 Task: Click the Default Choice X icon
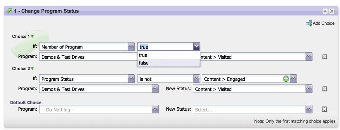324,109
